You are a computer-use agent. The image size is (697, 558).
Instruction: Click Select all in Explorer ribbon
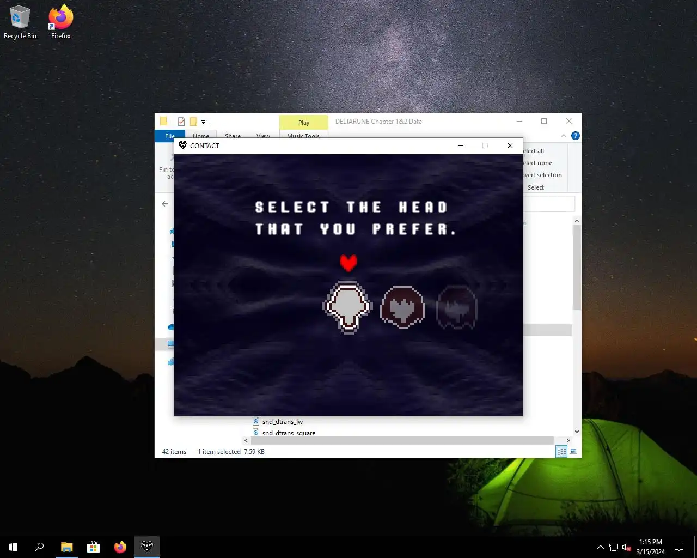point(533,151)
